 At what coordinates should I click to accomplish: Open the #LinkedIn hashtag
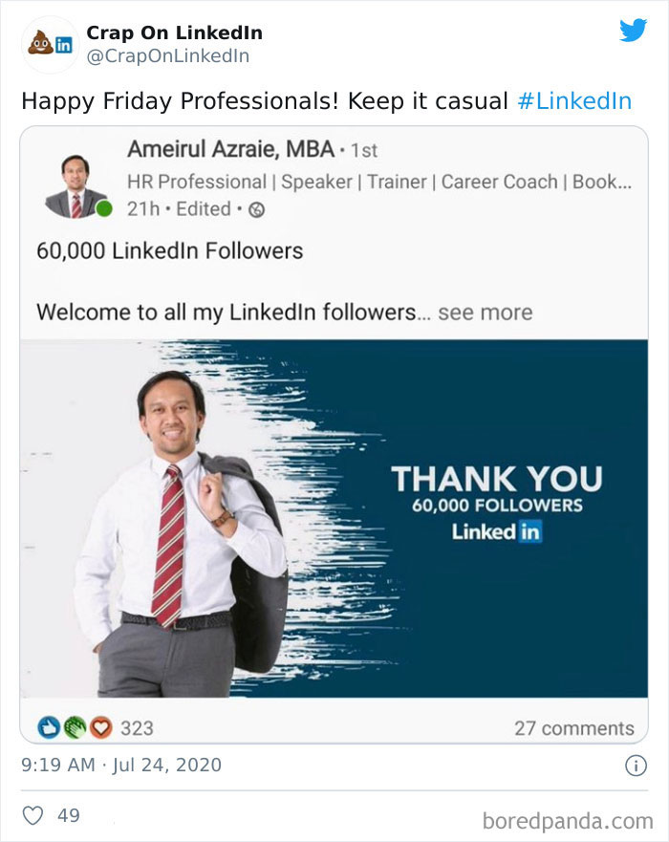pyautogui.click(x=574, y=98)
